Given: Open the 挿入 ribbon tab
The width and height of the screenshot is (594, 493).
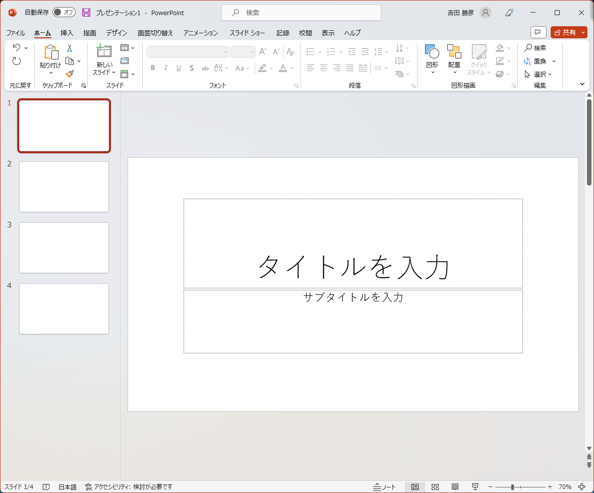Looking at the screenshot, I should coord(67,33).
